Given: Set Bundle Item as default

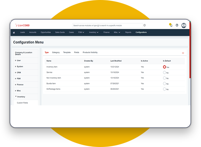Looking at the screenshot, I should pos(164,84).
